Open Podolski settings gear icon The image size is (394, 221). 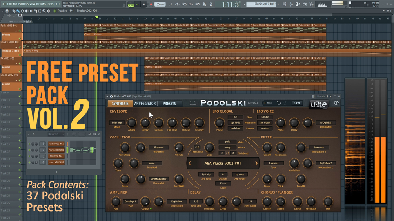click(336, 103)
